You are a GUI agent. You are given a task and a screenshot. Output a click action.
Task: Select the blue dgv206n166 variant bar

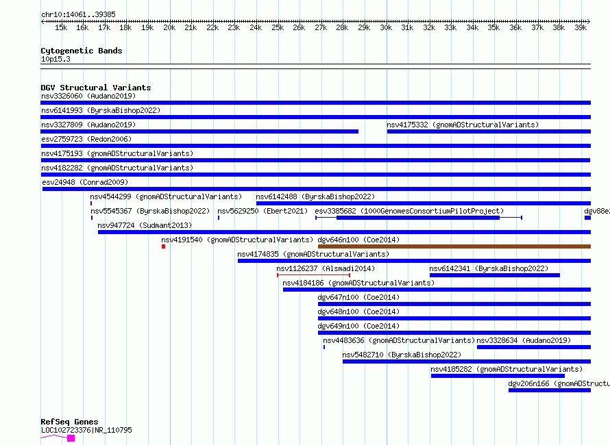550,390
